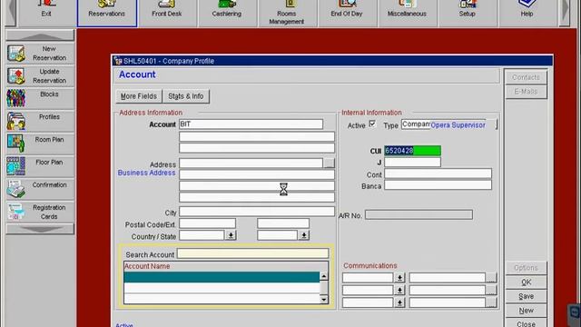The image size is (581, 327).
Task: Open the Help toolbar menu
Action: tap(527, 13)
